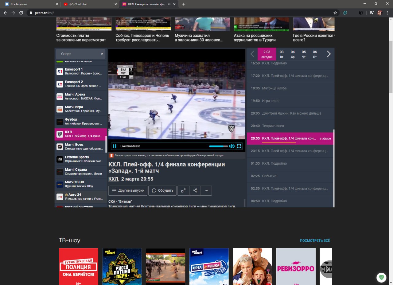The image size is (393, 285).
Task: Select the 05 Чт date tab
Action: coord(304,54)
